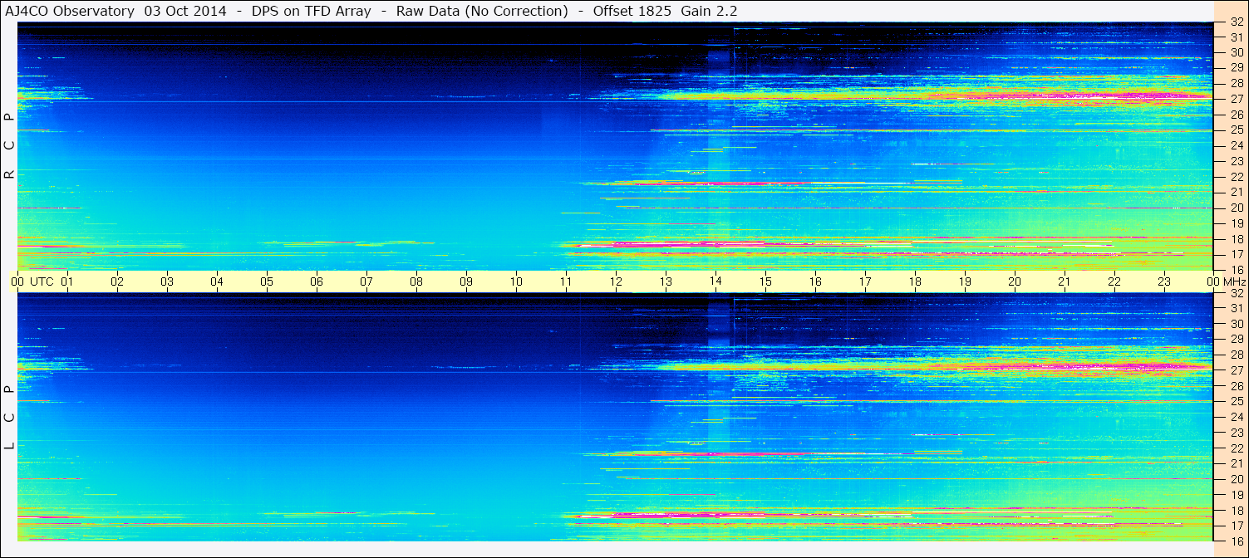Select the 28 MHz label on RCP frequency axis

coord(1237,83)
